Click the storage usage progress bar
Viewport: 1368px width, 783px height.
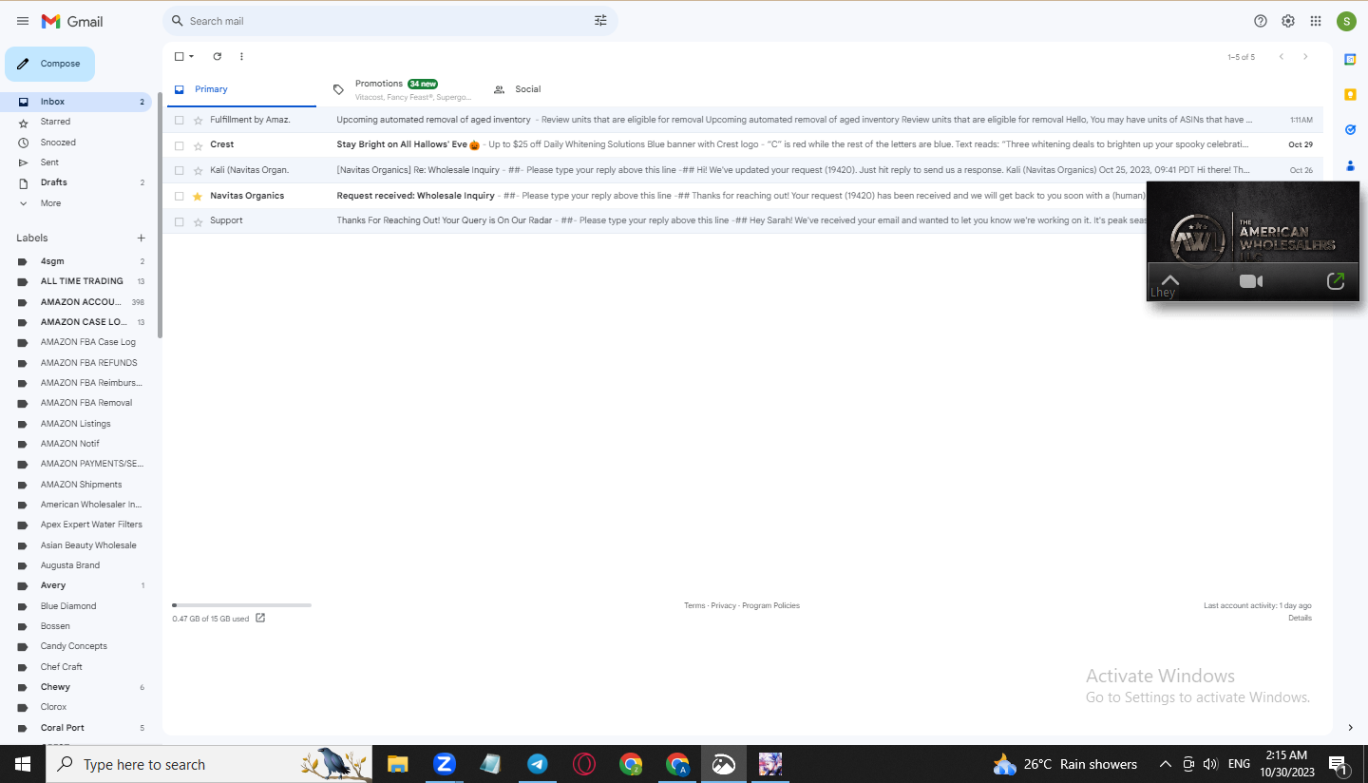[x=241, y=605]
